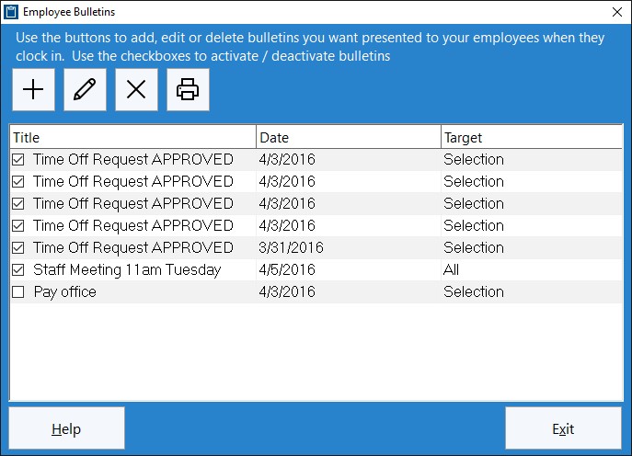
Task: Toggle the first Time Off Request checkbox
Action: (18, 160)
